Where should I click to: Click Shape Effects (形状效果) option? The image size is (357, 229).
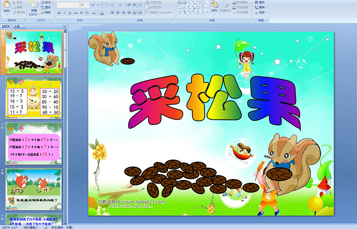[x=241, y=12]
